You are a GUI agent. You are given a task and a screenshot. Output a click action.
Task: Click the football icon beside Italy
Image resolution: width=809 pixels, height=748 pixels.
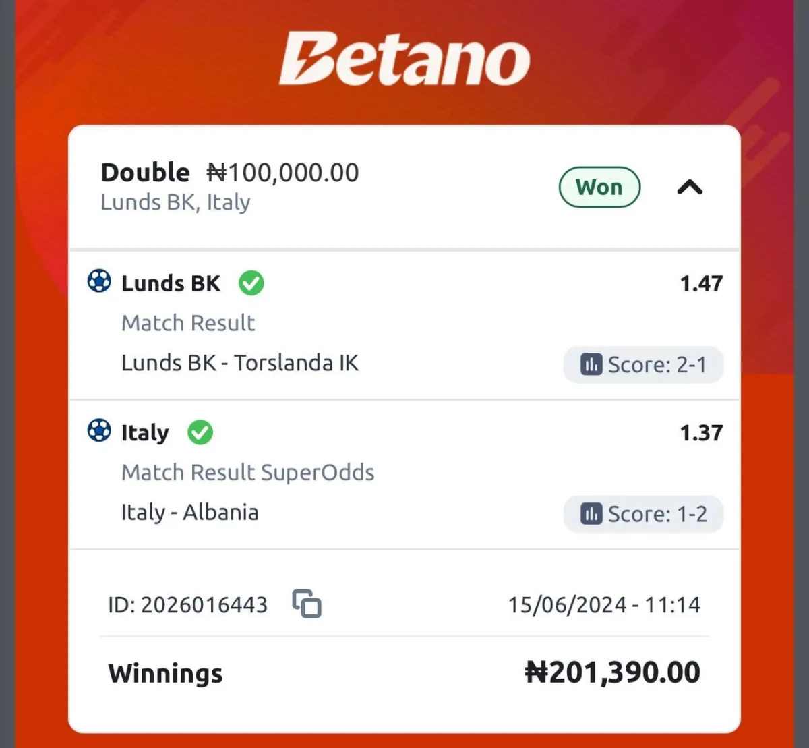99,430
